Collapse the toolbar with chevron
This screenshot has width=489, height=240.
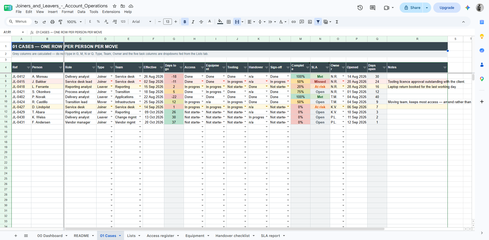pos(464,22)
